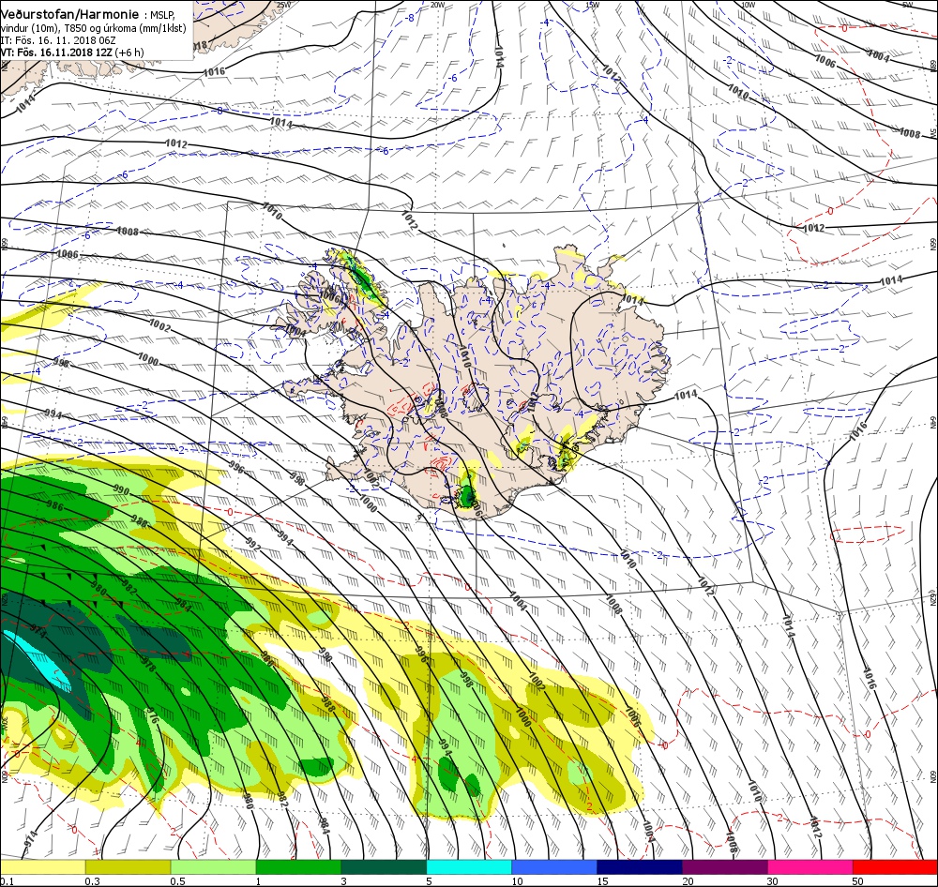
Task: Click the '976' isobar label
Action: 153,716
